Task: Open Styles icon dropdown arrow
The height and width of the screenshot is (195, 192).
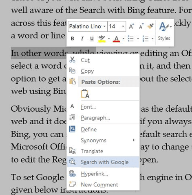Action: (171, 27)
